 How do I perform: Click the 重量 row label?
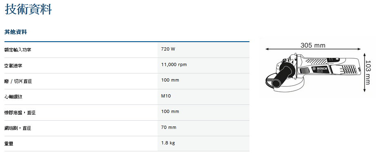(9, 144)
